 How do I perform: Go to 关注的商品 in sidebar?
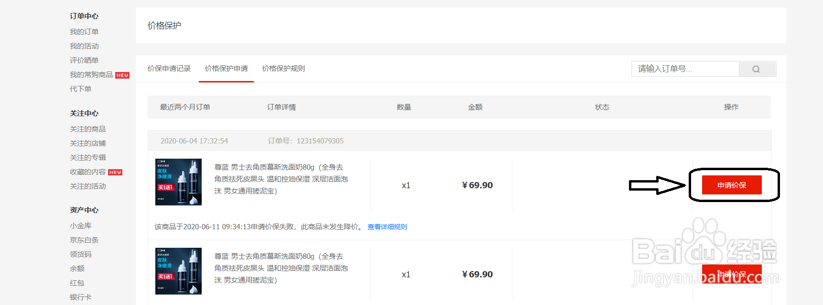[88, 129]
